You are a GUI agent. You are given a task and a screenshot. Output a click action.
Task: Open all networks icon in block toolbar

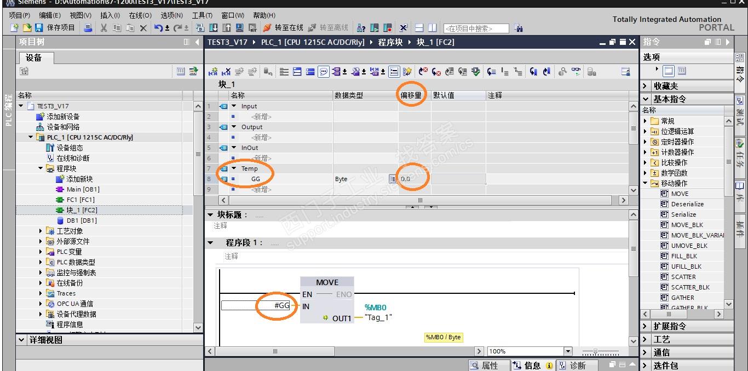point(297,72)
